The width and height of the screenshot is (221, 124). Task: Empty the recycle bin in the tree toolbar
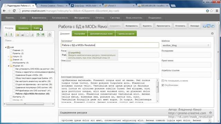point(49,34)
